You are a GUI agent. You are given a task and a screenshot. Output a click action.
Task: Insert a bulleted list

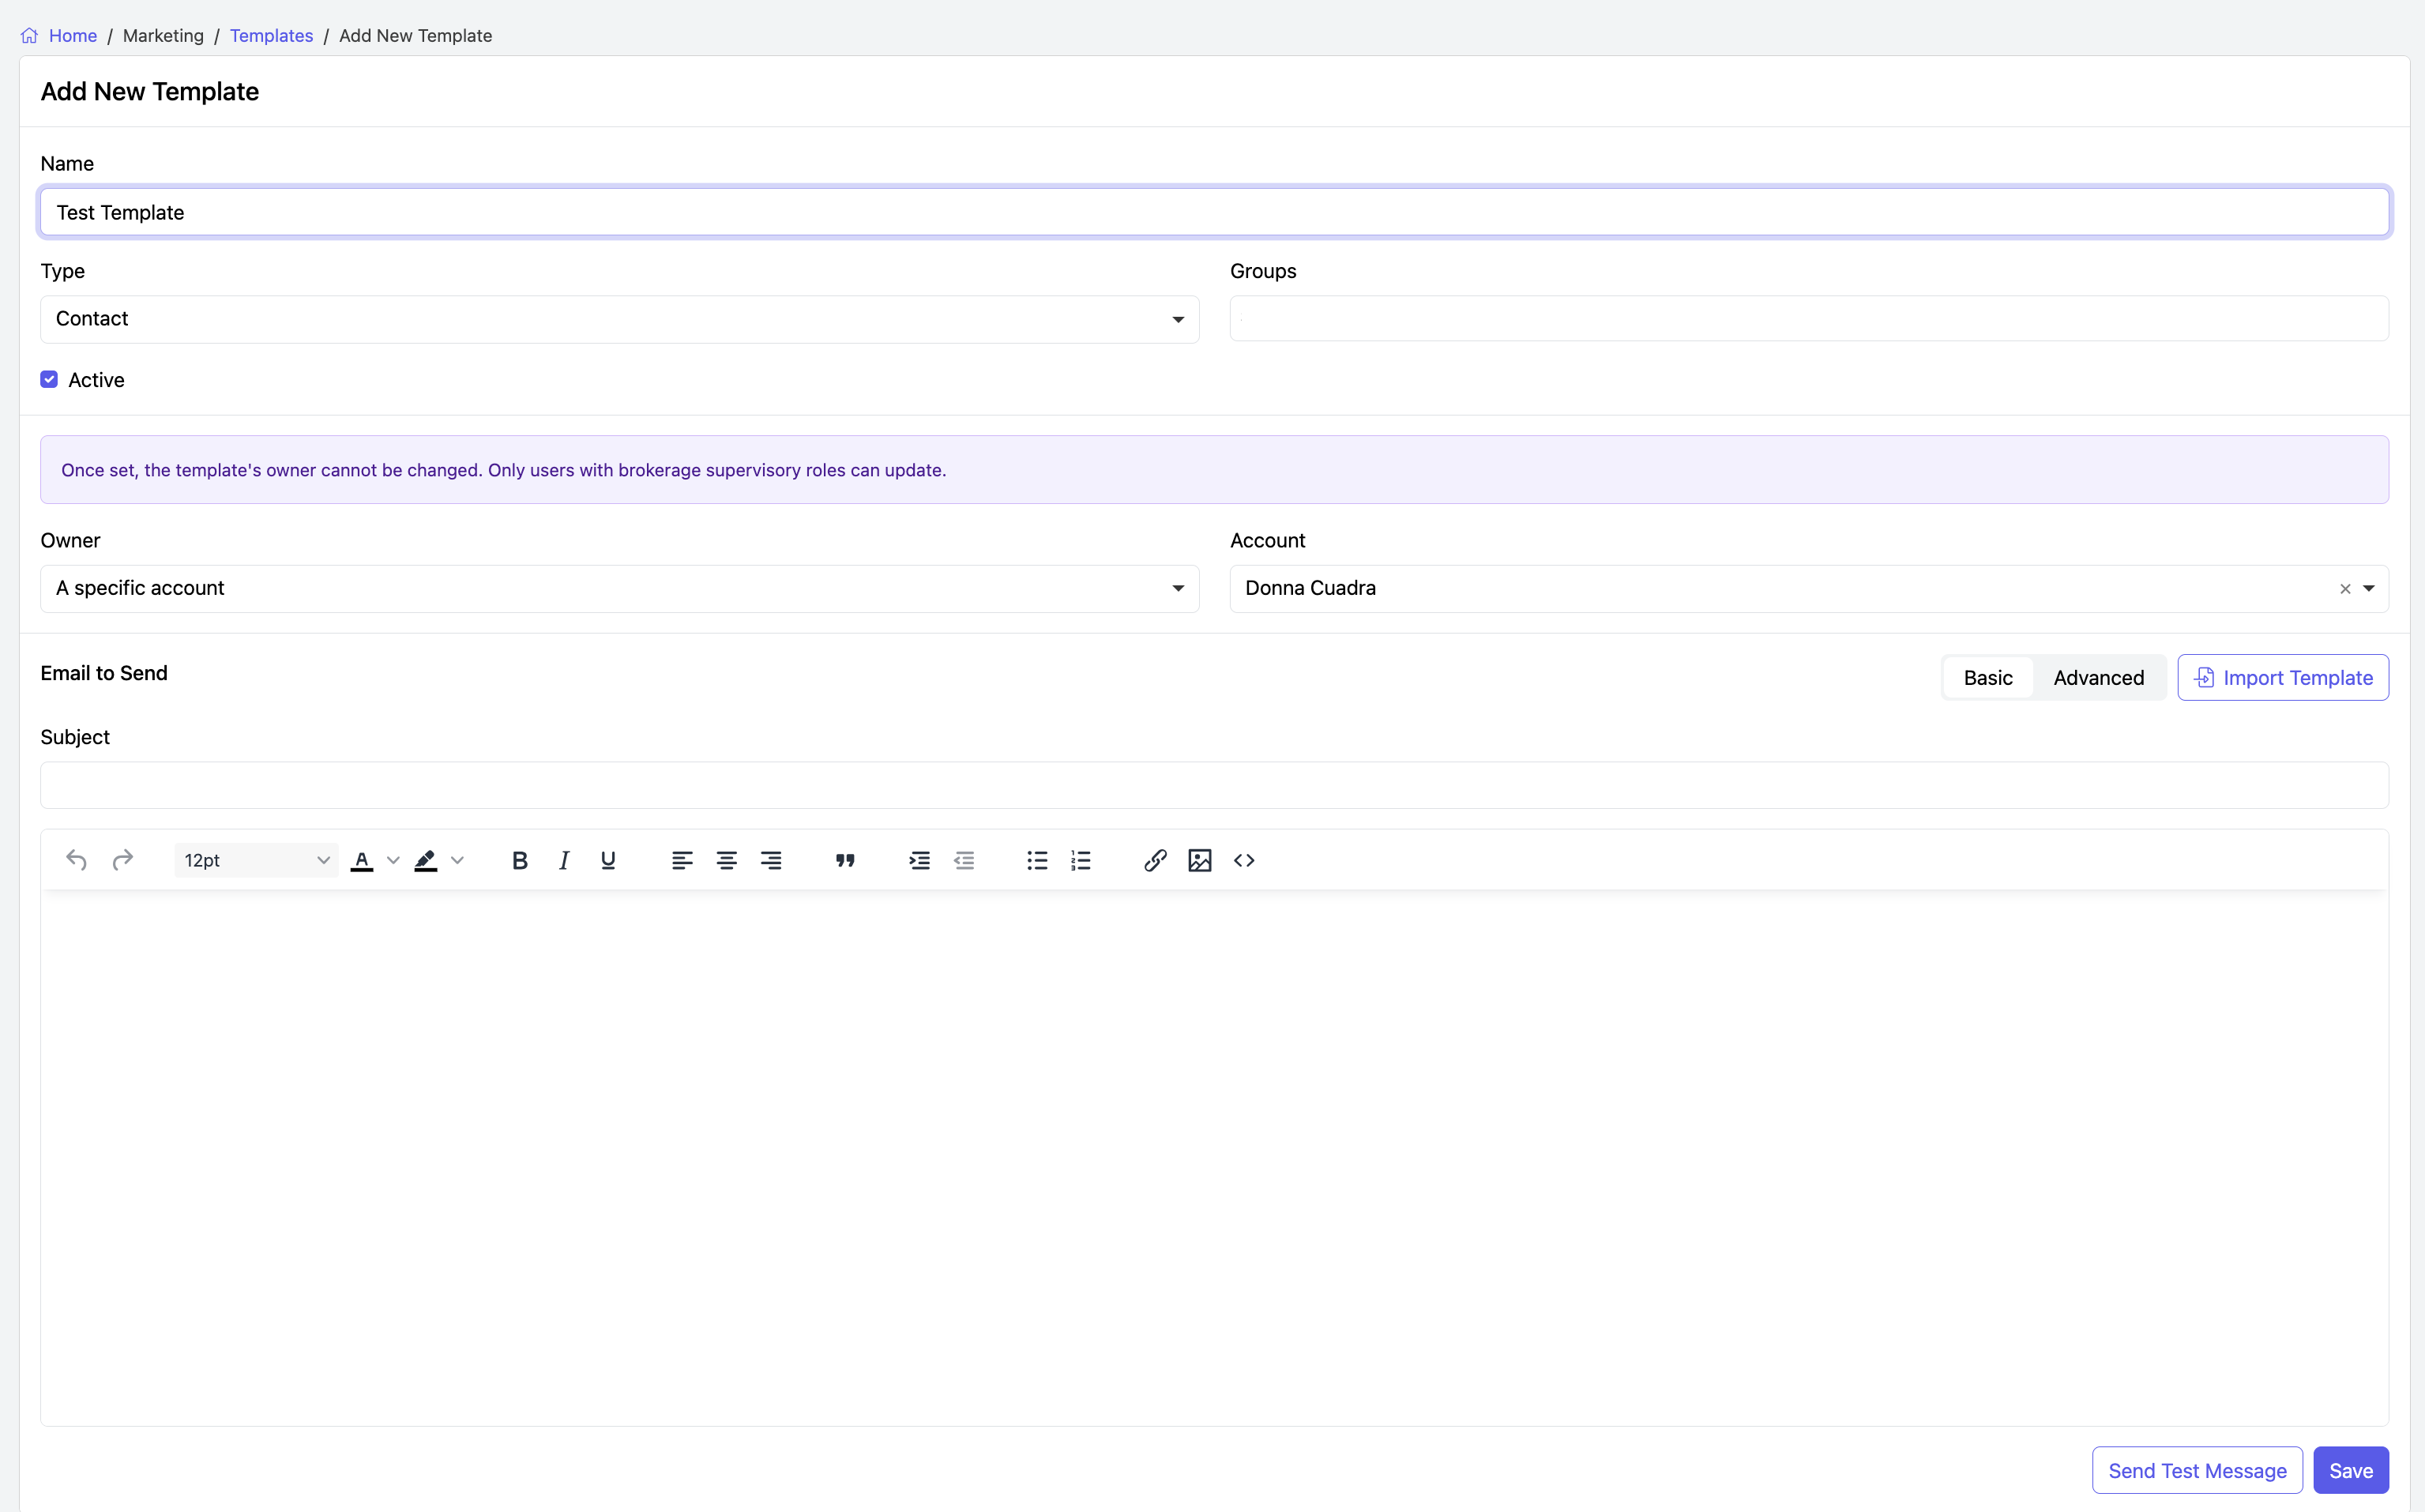tap(1036, 860)
